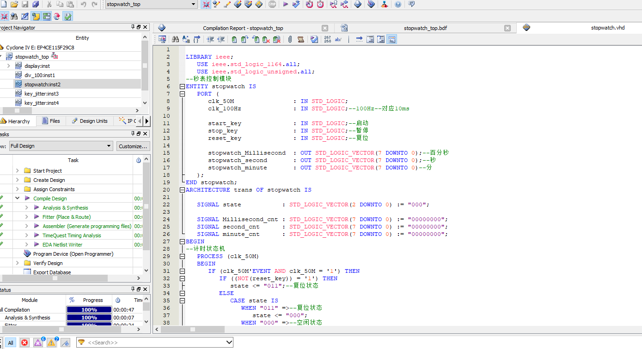The height and width of the screenshot is (349, 642).
Task: Collapse the ENTITY fold marker at line 6
Action: pos(182,86)
